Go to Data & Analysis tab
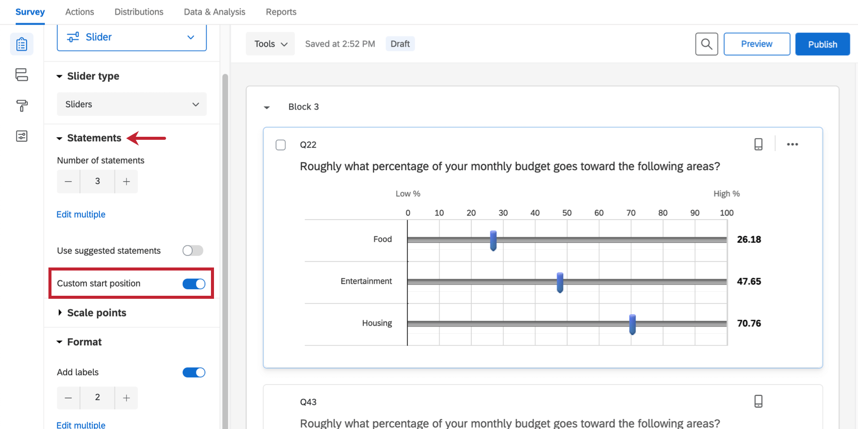 point(215,12)
